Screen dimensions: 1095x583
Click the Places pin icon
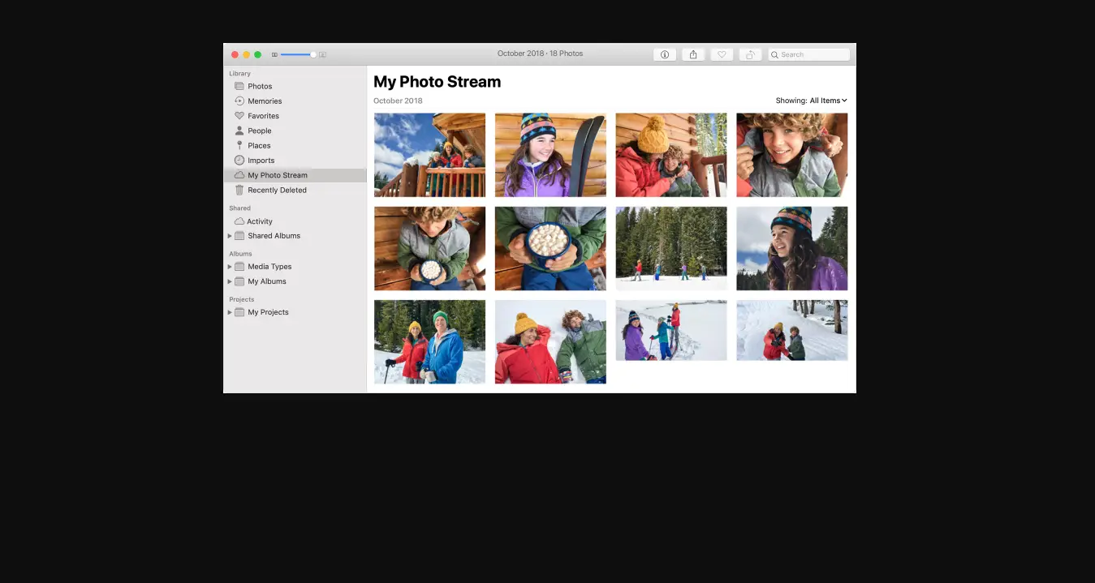239,146
